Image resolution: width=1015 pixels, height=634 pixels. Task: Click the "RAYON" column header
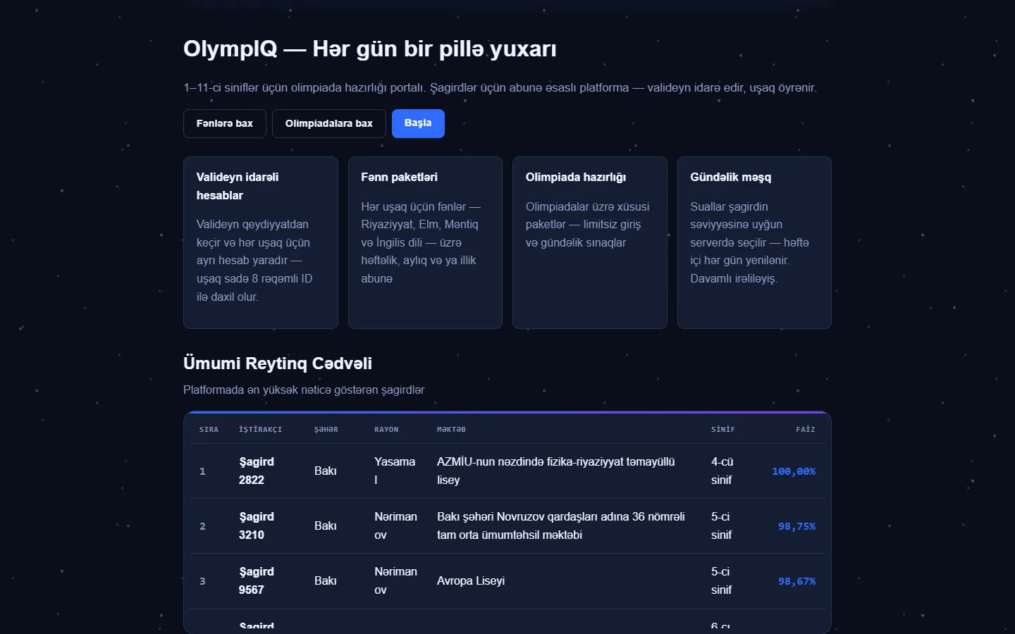386,429
